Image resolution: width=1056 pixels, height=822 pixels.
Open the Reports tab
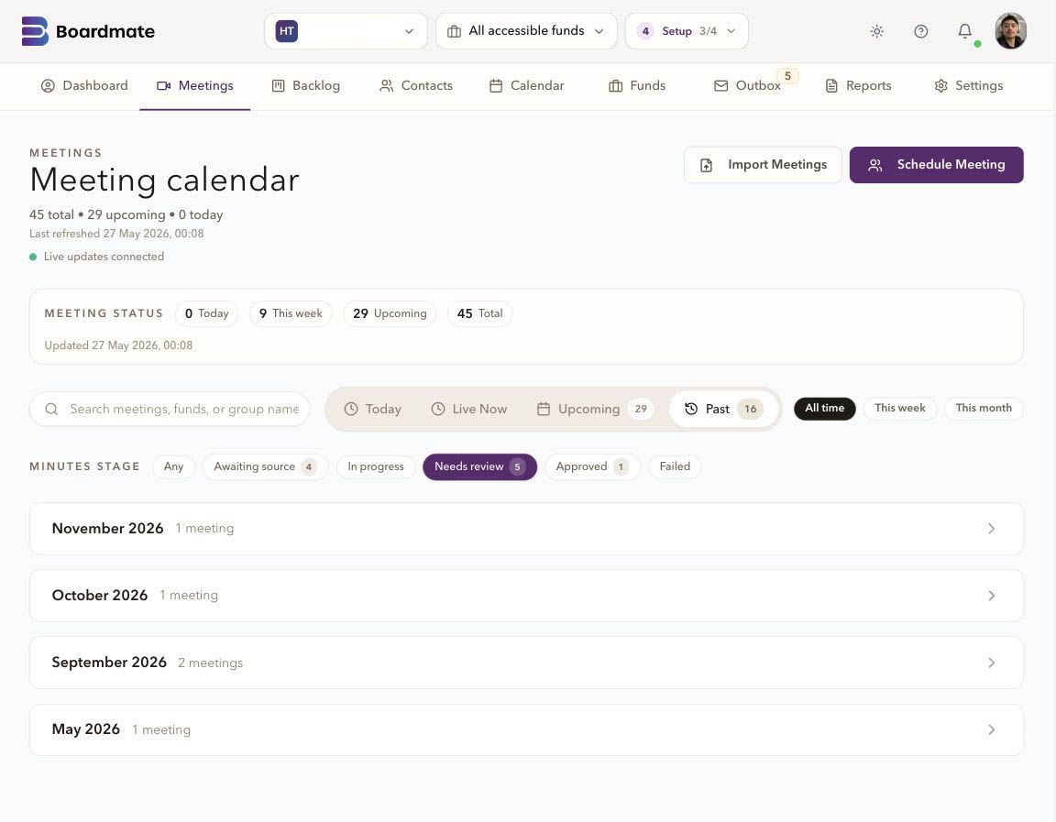point(857,86)
